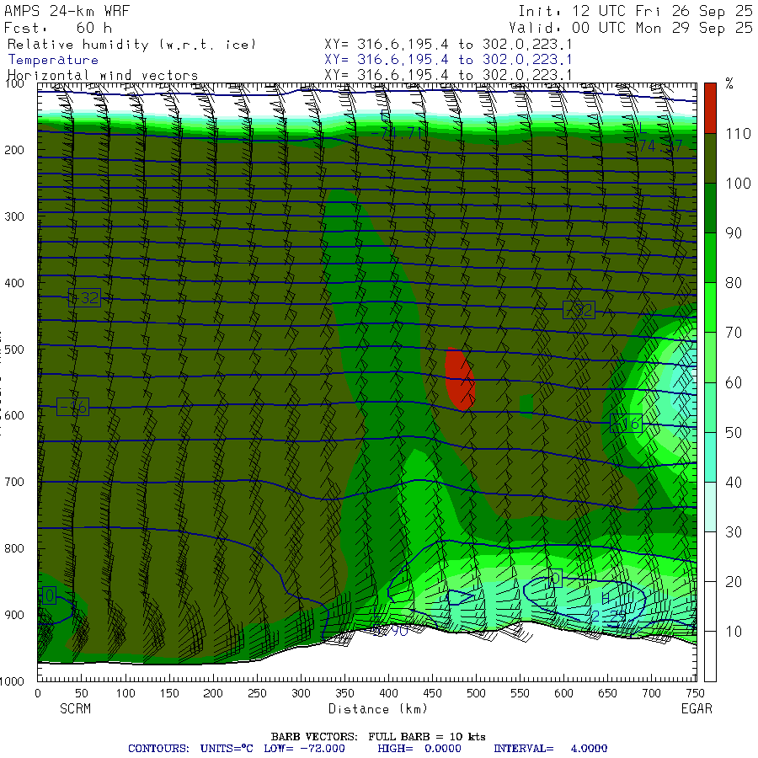
Task: Select the Init 12 UTC Fri 26 Sep timestamp
Action: tap(635, 12)
